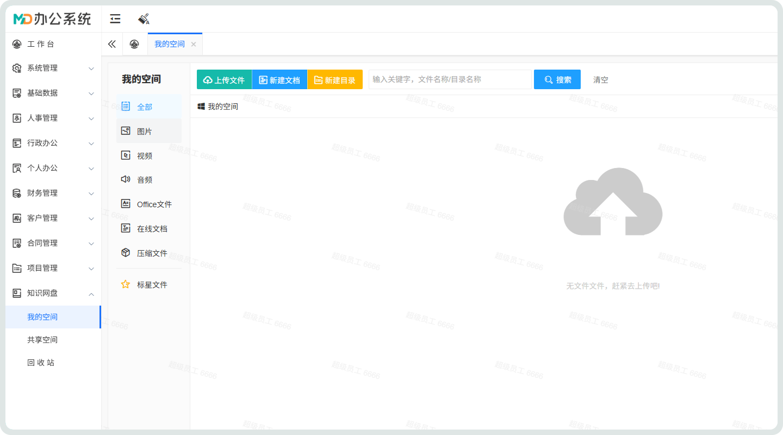This screenshot has width=783, height=435.
Task: Collapse the 知识网盘 menu
Action: tap(53, 293)
